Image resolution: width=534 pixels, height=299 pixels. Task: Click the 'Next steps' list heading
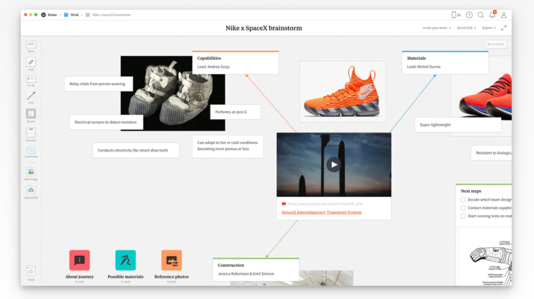coord(471,191)
